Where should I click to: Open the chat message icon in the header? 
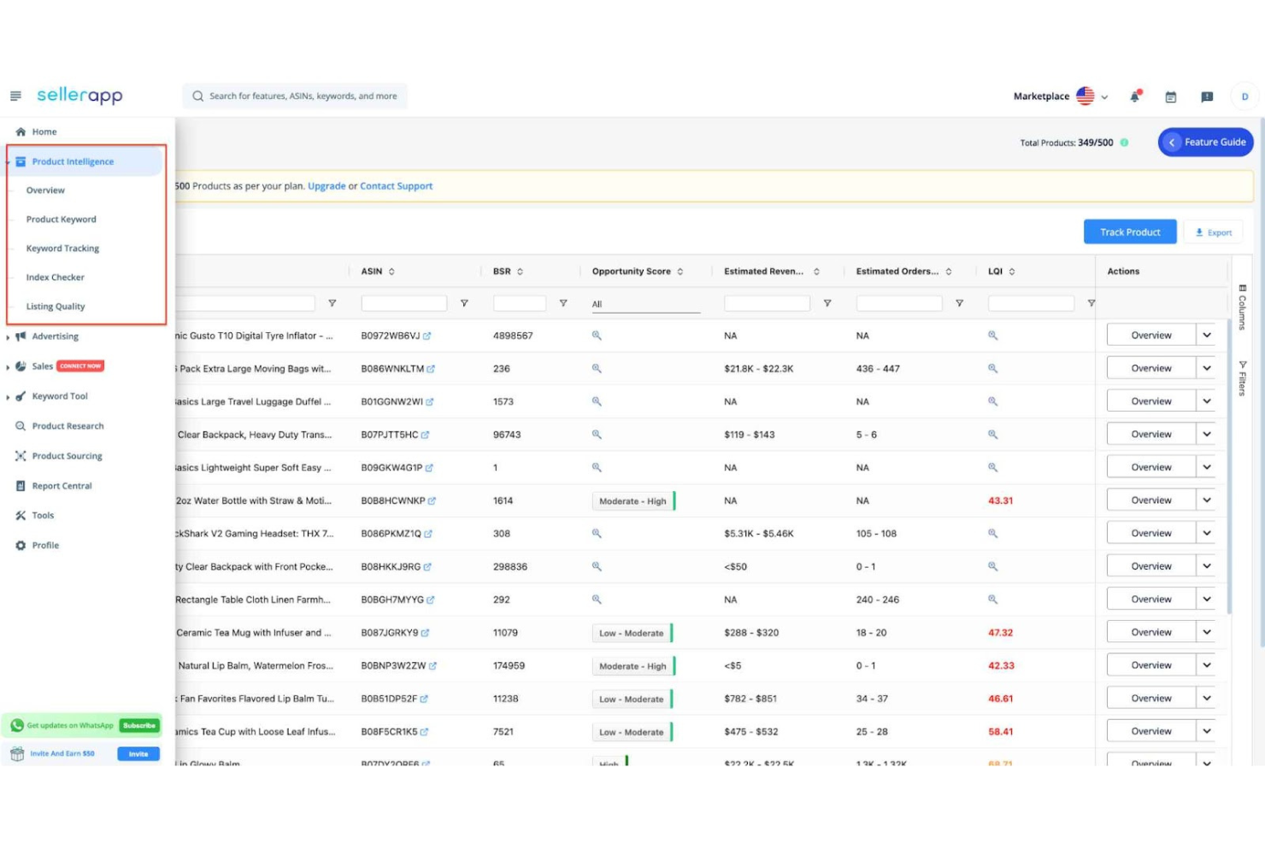[x=1207, y=97]
